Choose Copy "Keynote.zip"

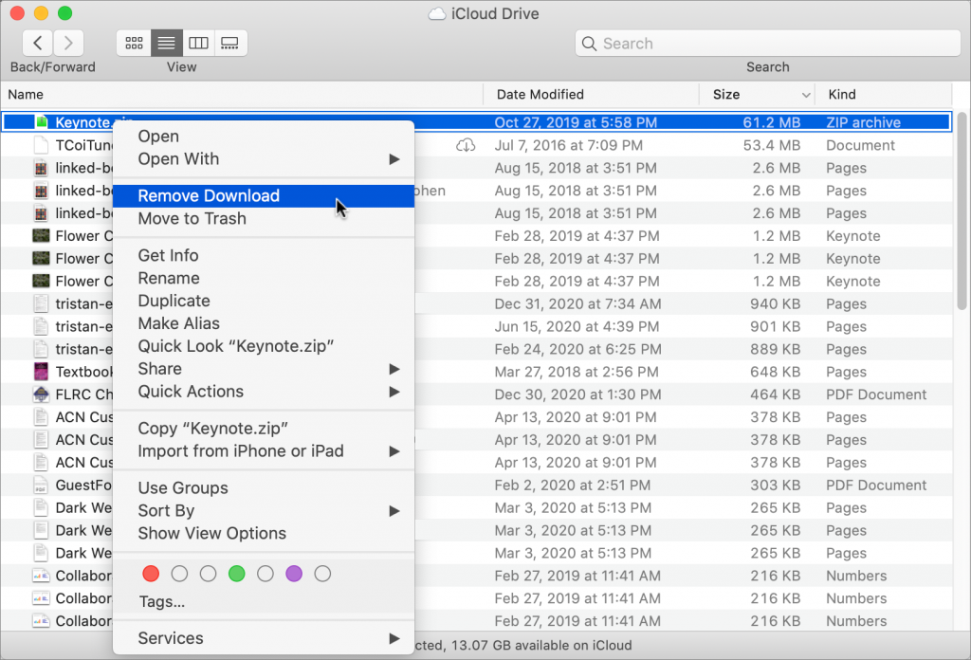(x=264, y=429)
